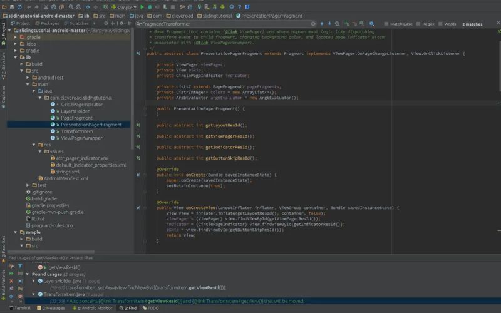Jump to previous search match arrow
Viewport: 501px width, 313px height.
(322, 24)
